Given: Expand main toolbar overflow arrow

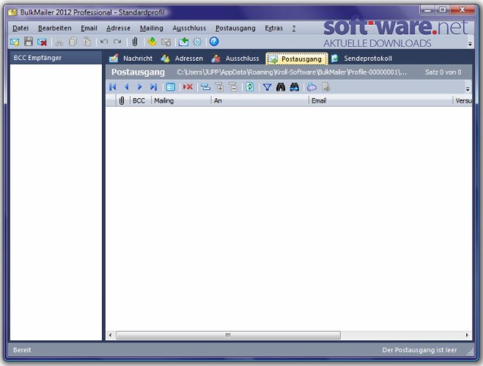Looking at the screenshot, I should pos(470,44).
